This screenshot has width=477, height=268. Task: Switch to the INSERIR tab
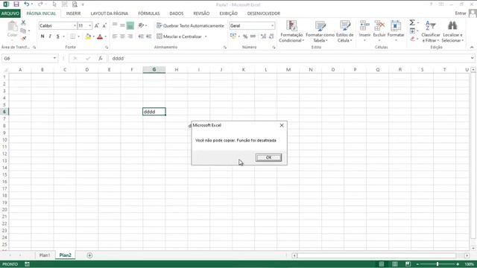73,13
